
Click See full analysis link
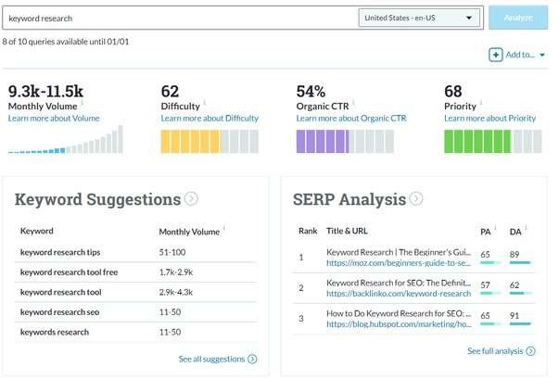(x=502, y=351)
